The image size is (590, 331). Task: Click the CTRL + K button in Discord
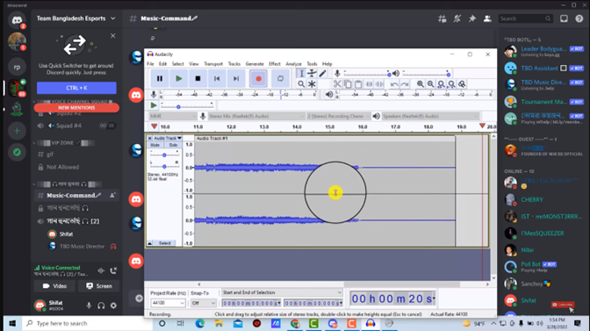pos(76,88)
